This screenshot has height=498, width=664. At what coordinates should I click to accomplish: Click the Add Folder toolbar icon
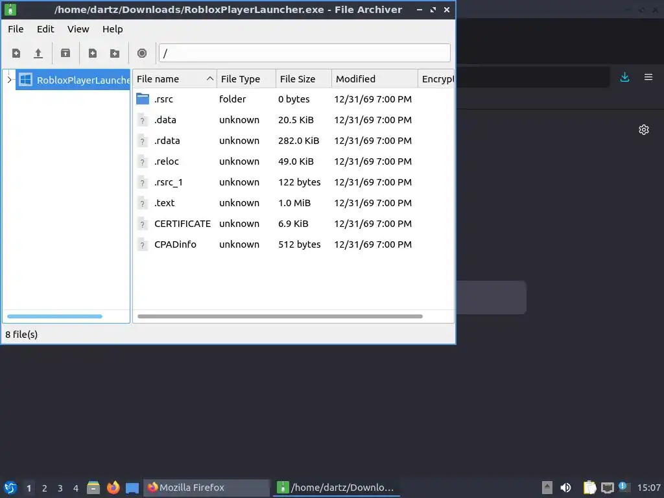click(x=114, y=53)
